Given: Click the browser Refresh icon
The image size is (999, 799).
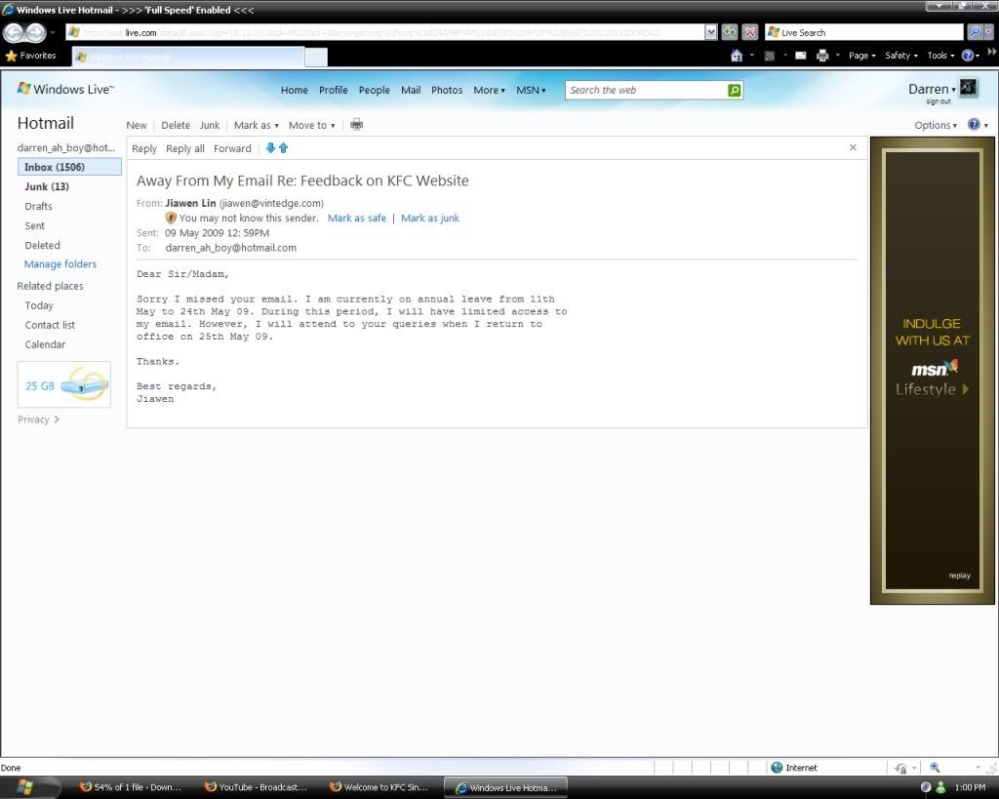Looking at the screenshot, I should coord(730,32).
